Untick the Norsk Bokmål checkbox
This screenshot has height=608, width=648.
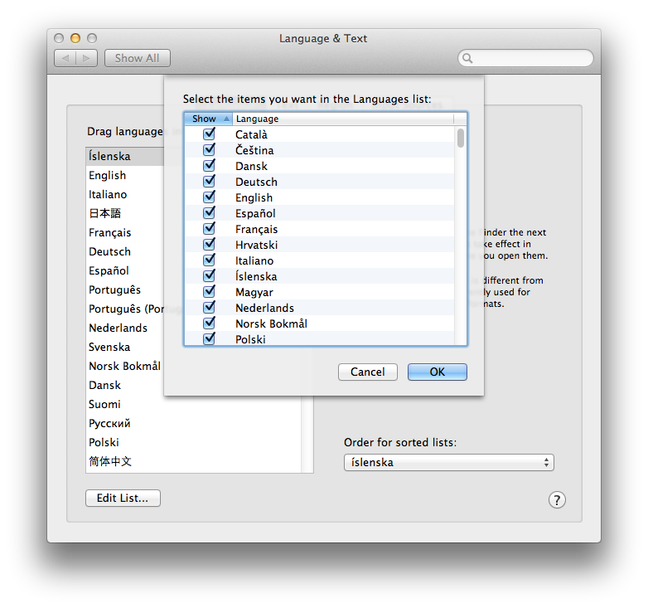[x=210, y=323]
